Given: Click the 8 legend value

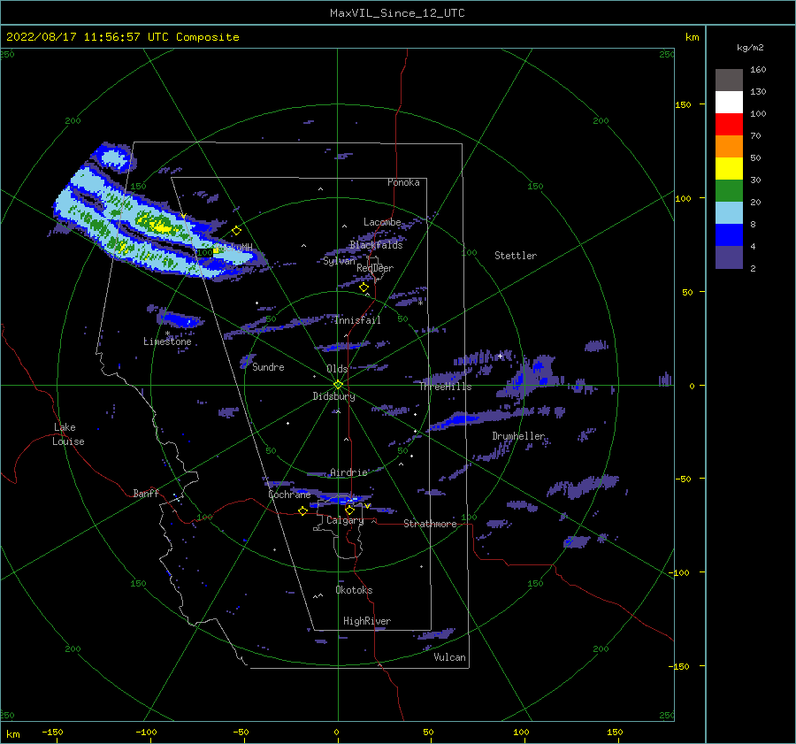Looking at the screenshot, I should [753, 225].
